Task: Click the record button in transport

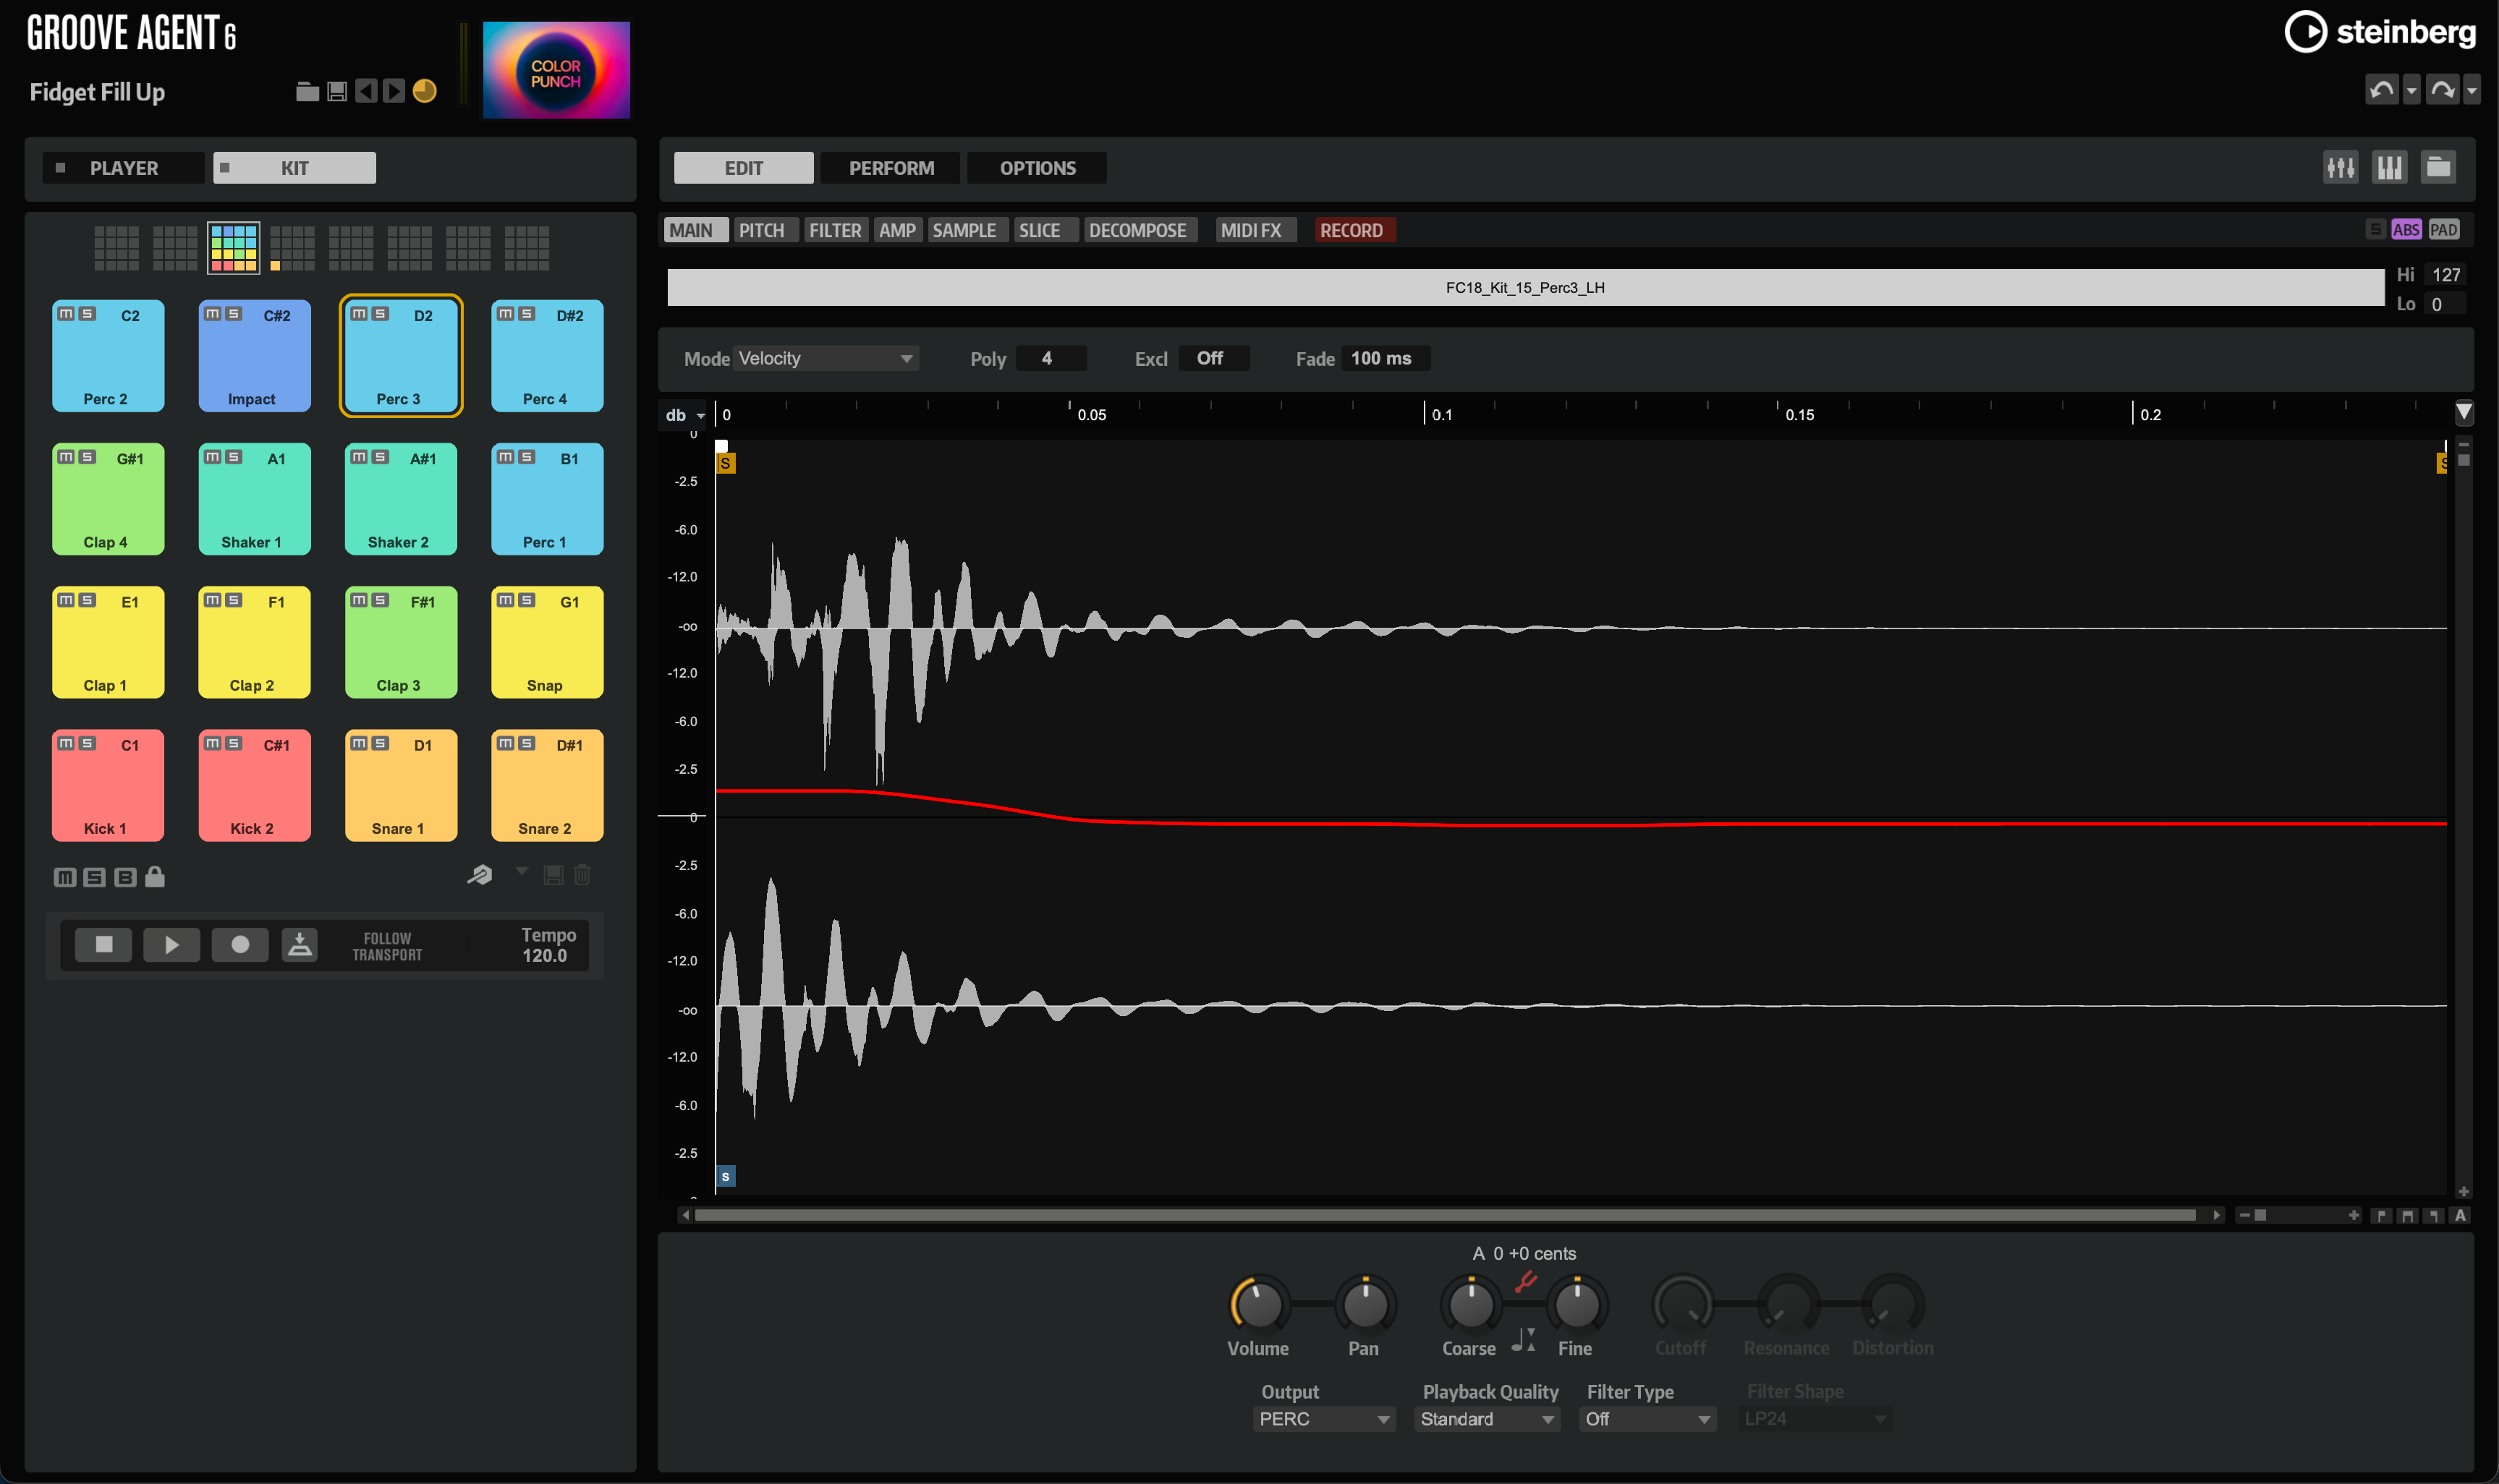Action: click(240, 944)
